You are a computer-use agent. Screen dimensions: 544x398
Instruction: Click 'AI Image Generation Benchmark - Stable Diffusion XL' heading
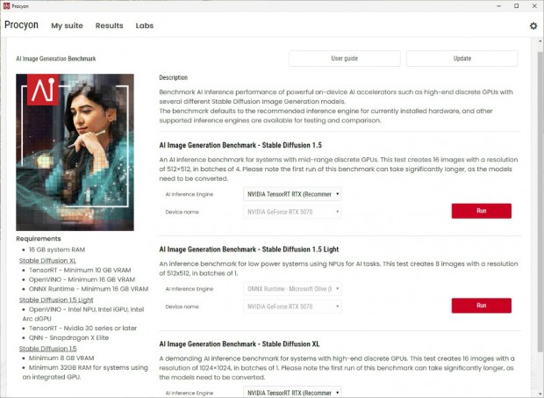tap(240, 344)
